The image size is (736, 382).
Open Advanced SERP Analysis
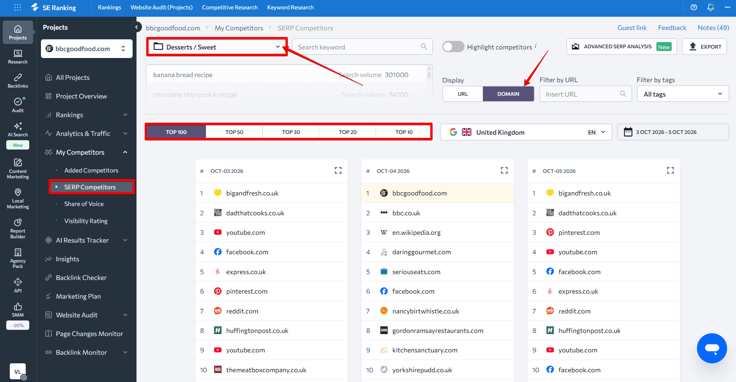(x=622, y=47)
